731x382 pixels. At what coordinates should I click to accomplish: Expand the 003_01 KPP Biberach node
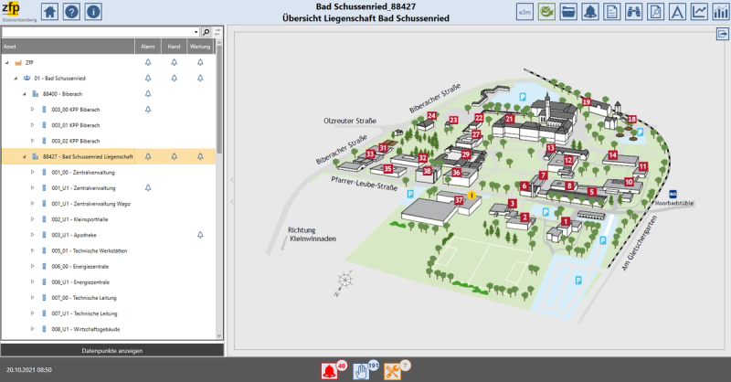33,125
